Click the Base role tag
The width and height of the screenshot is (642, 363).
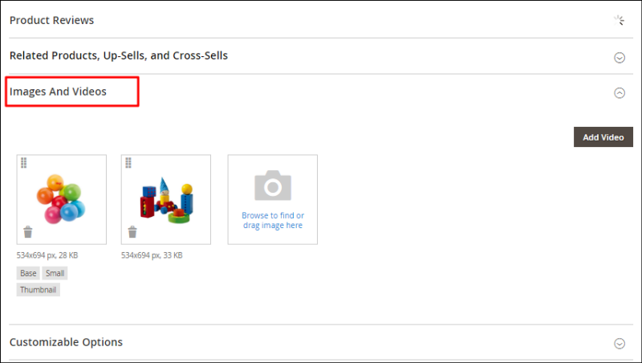tap(28, 273)
